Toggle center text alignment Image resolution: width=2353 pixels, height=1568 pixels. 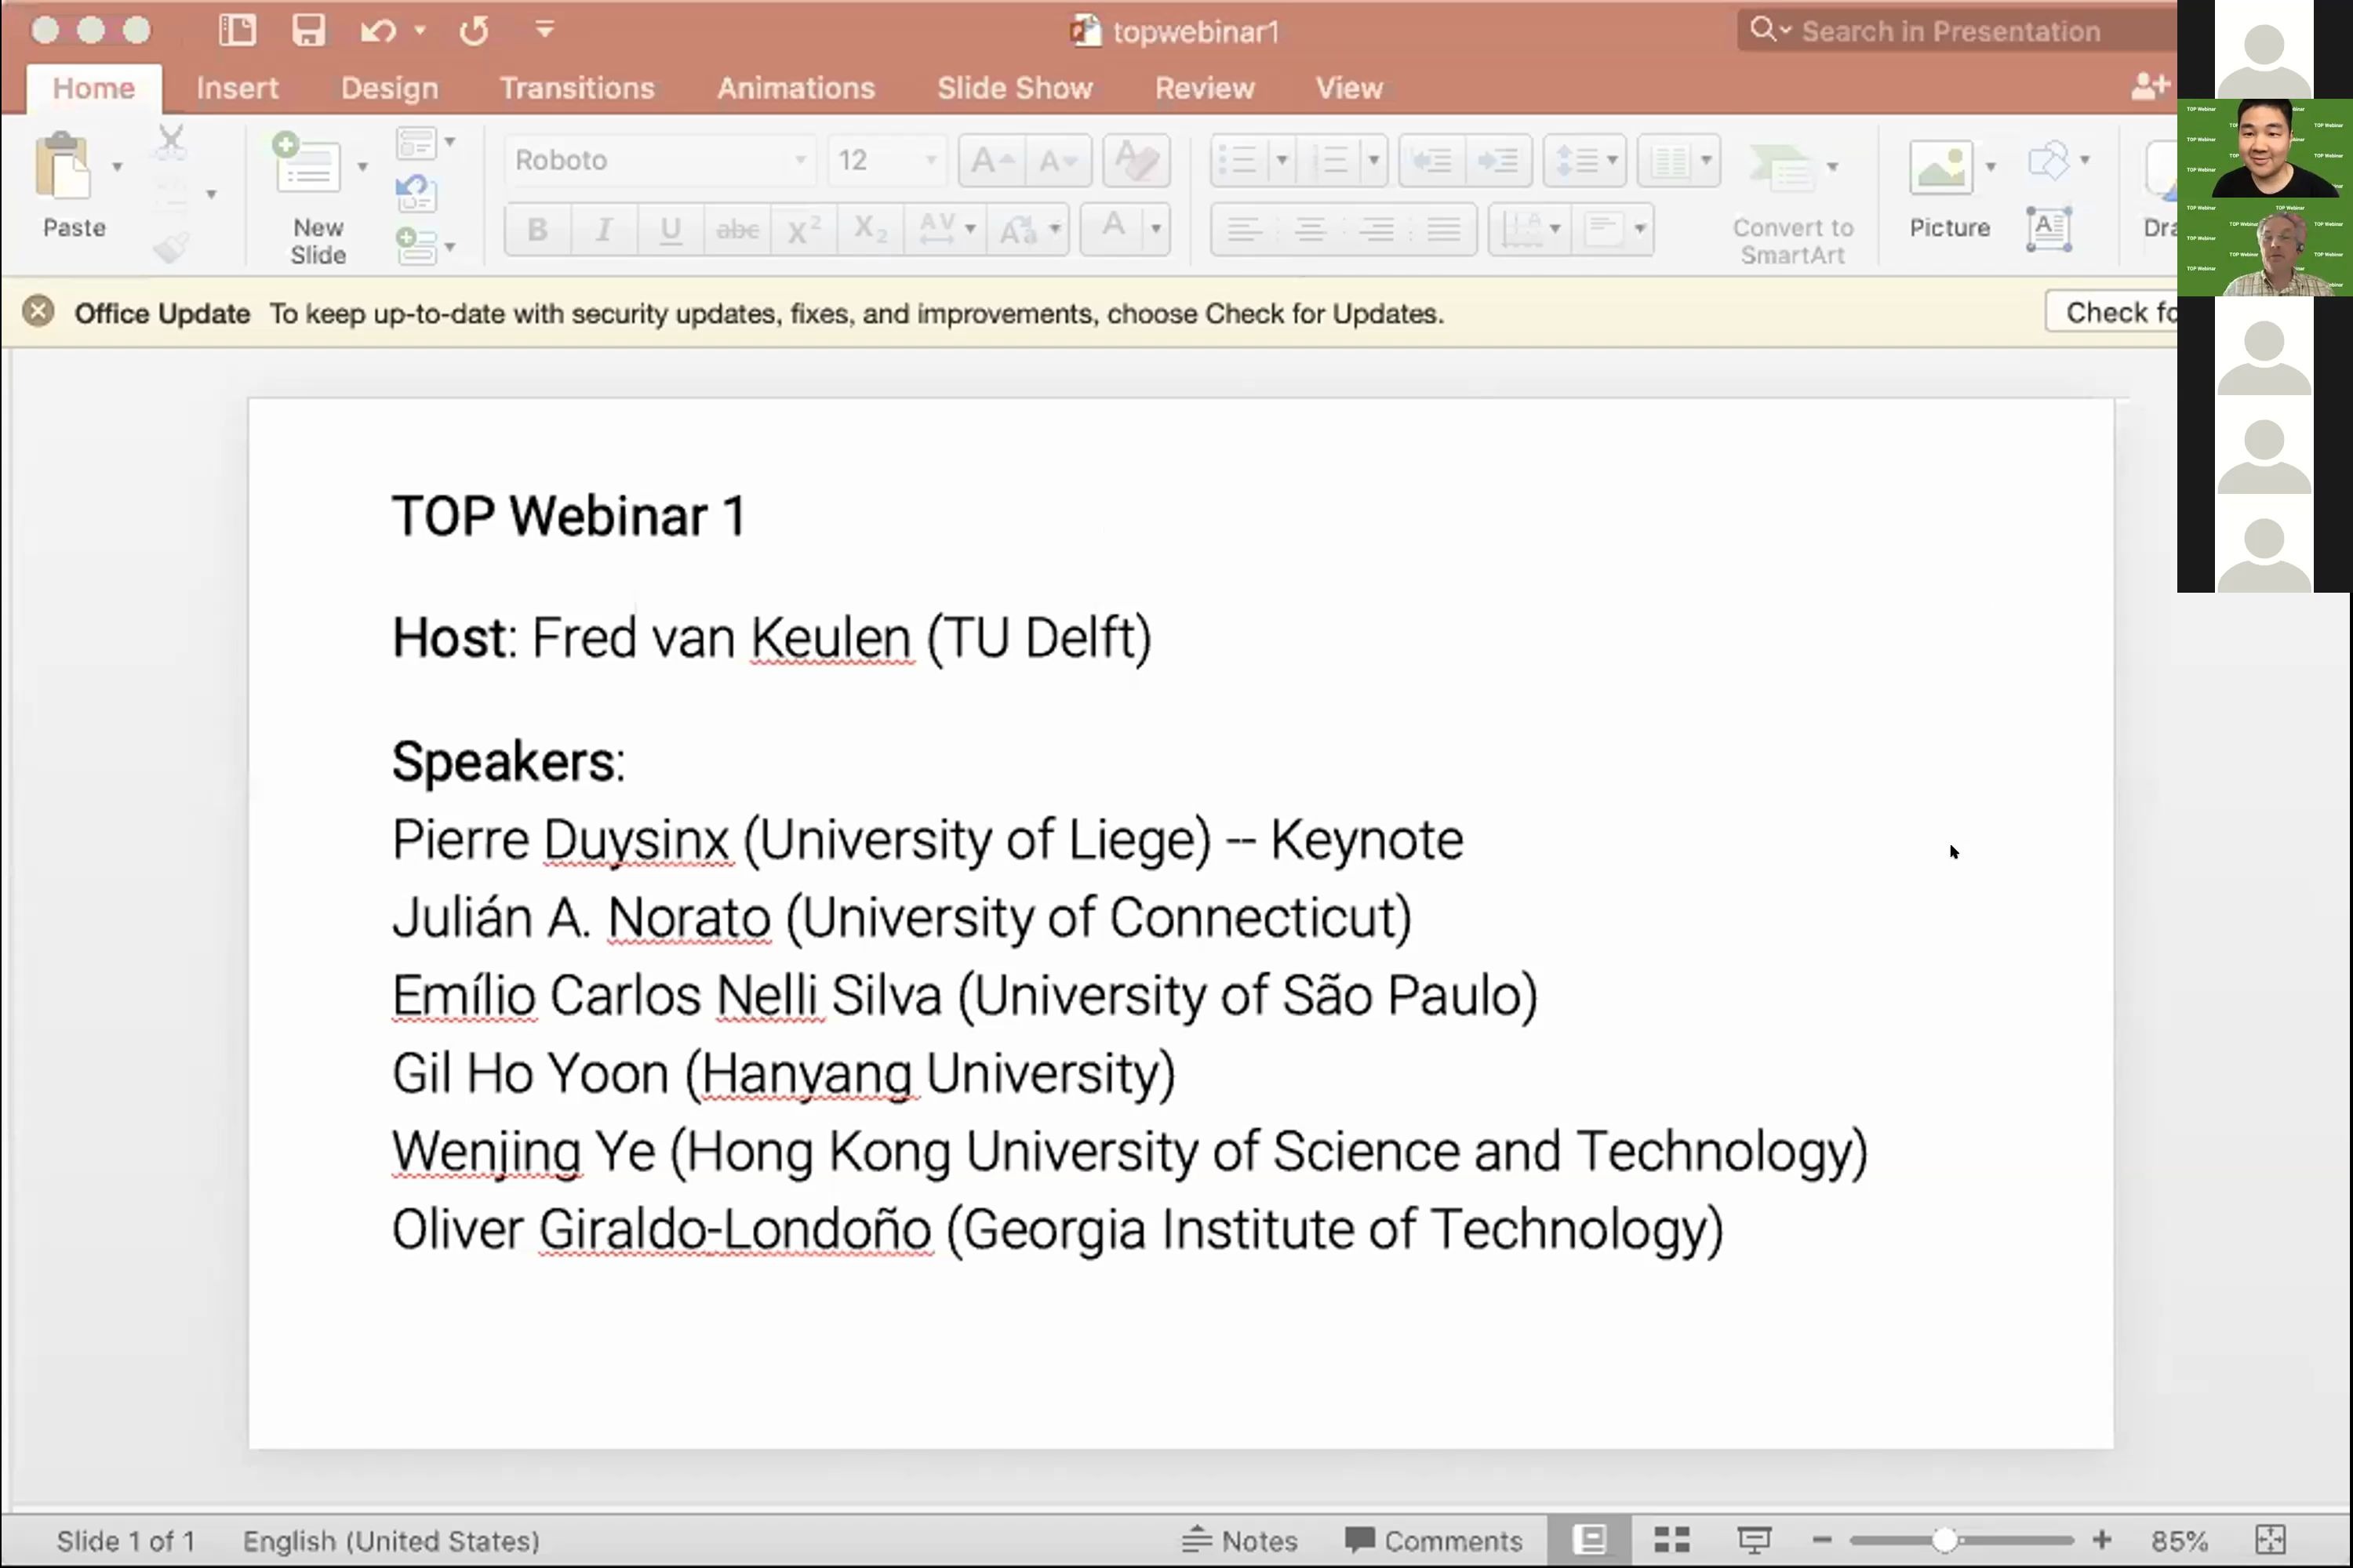click(x=1310, y=230)
